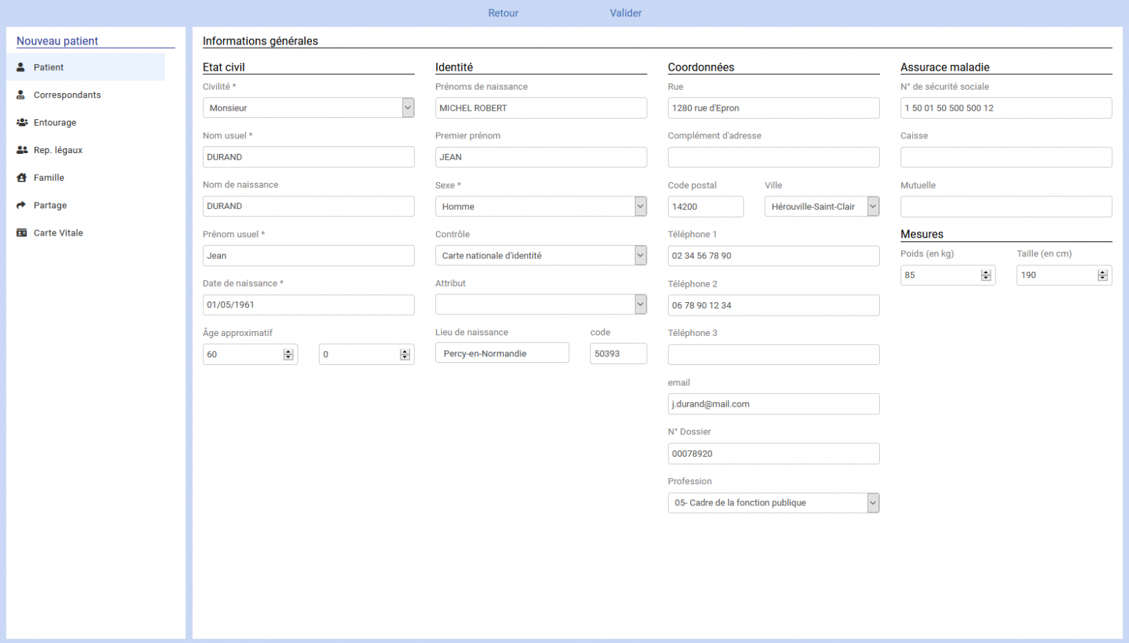Image resolution: width=1129 pixels, height=643 pixels.
Task: Click the Patient person icon in sidebar
Action: tap(21, 67)
